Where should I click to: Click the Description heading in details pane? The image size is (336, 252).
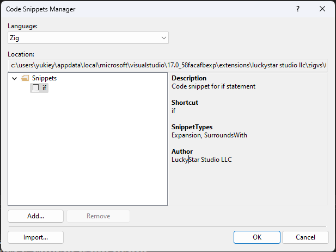189,78
